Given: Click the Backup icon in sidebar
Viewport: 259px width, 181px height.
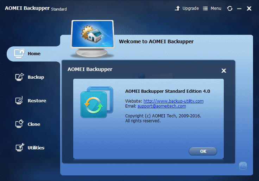Looking at the screenshot, I should tap(19, 77).
